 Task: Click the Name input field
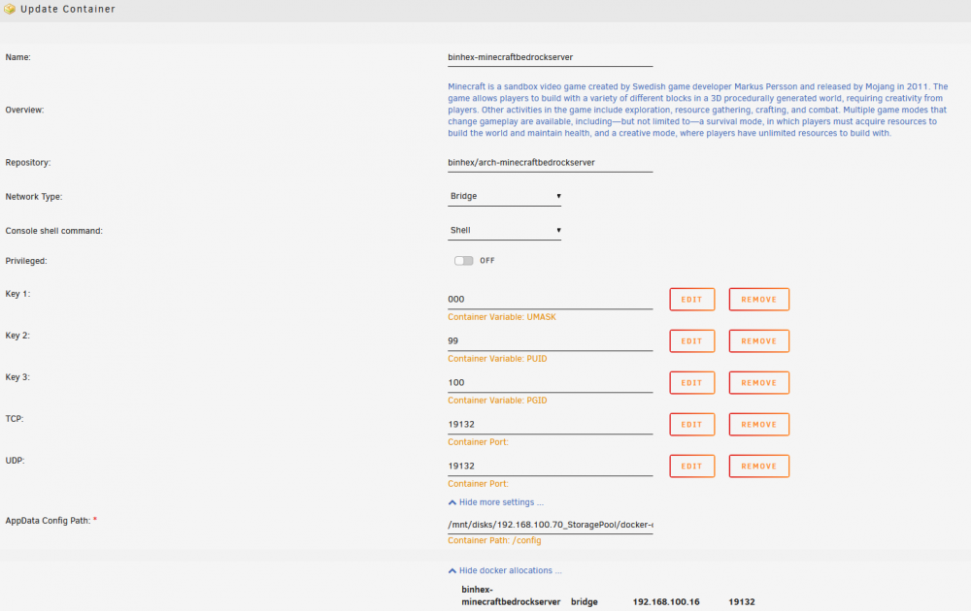[550, 57]
